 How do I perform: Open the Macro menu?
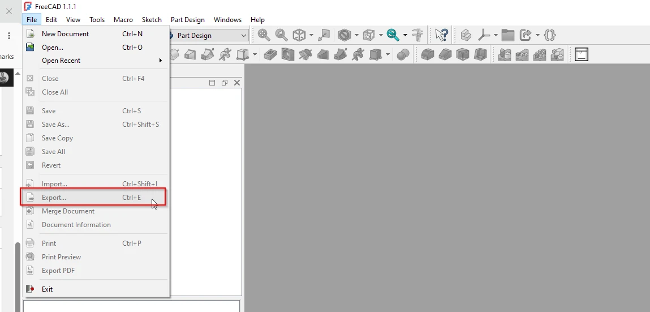pyautogui.click(x=123, y=19)
